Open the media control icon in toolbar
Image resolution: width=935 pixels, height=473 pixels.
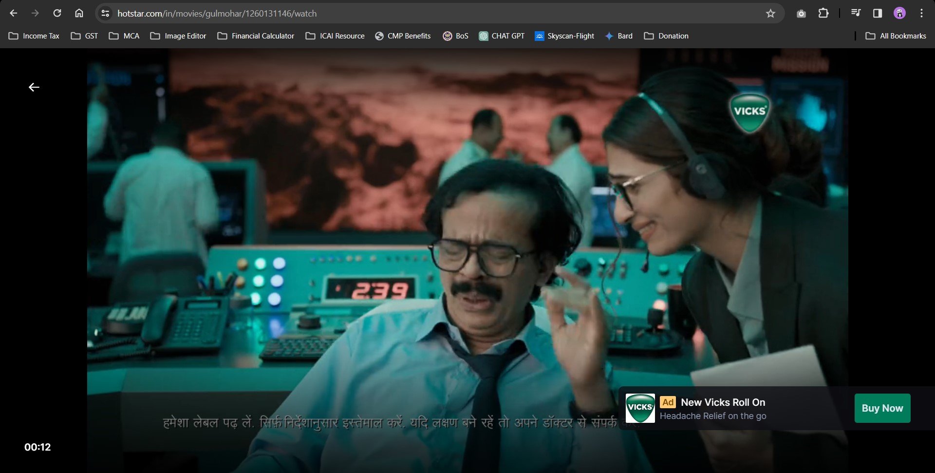pyautogui.click(x=856, y=13)
